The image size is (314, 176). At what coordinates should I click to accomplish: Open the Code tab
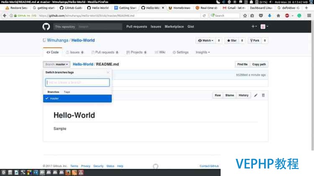(x=53, y=52)
